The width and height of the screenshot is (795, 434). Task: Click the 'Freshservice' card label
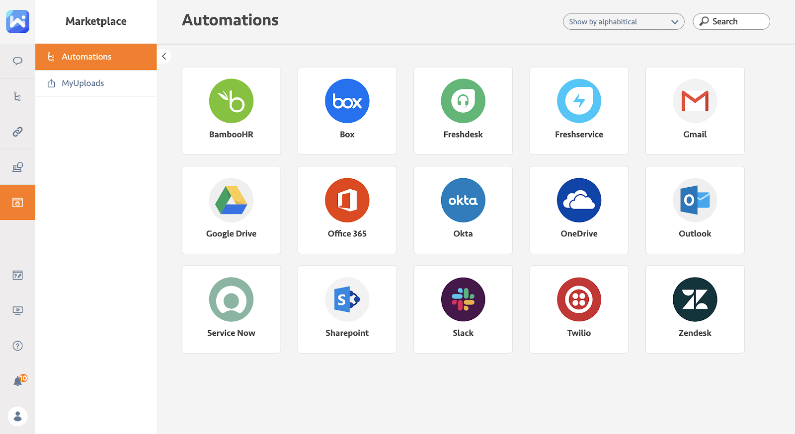[x=579, y=135]
